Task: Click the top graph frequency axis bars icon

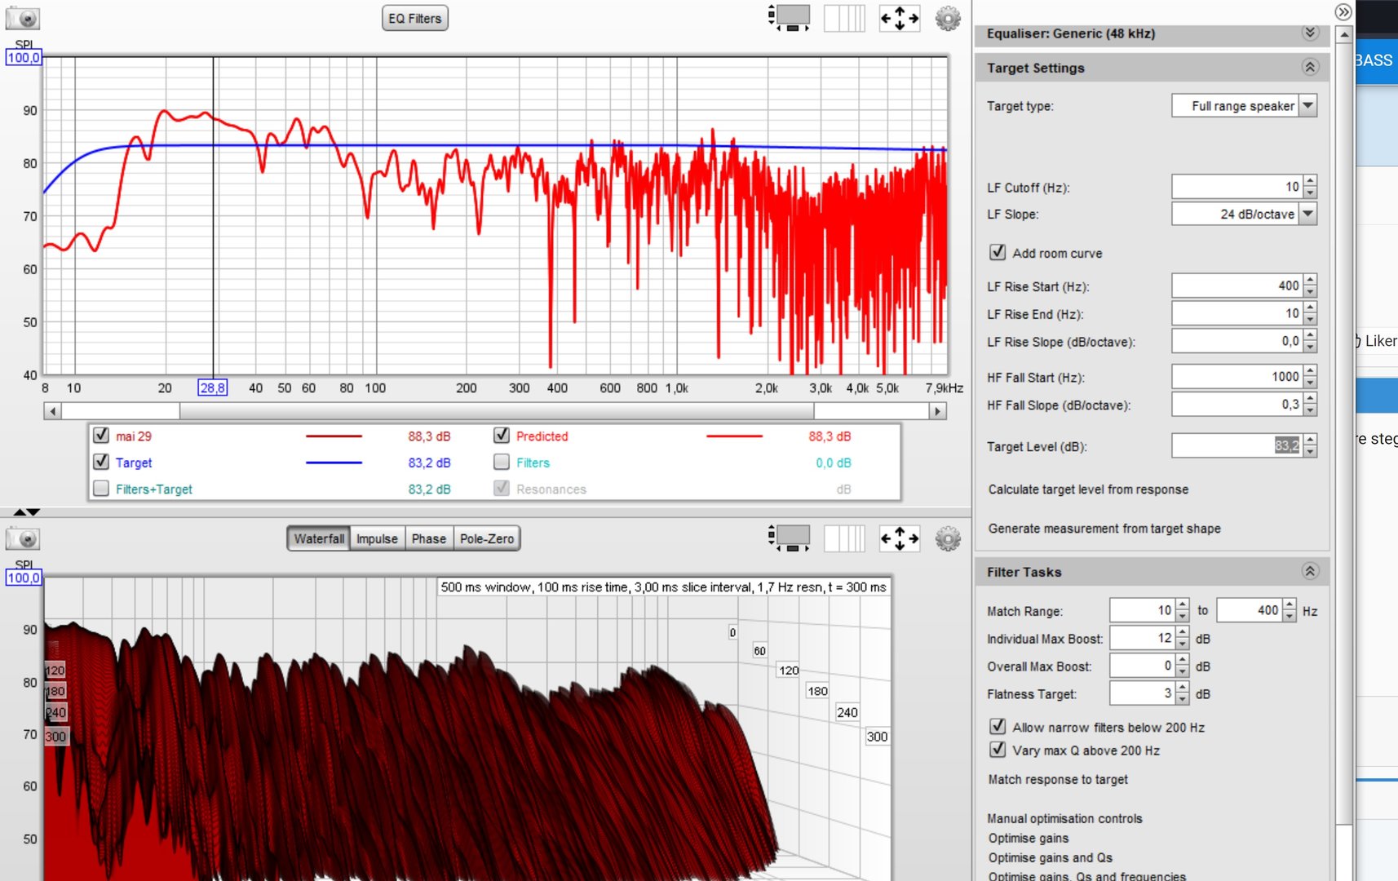Action: [x=844, y=18]
